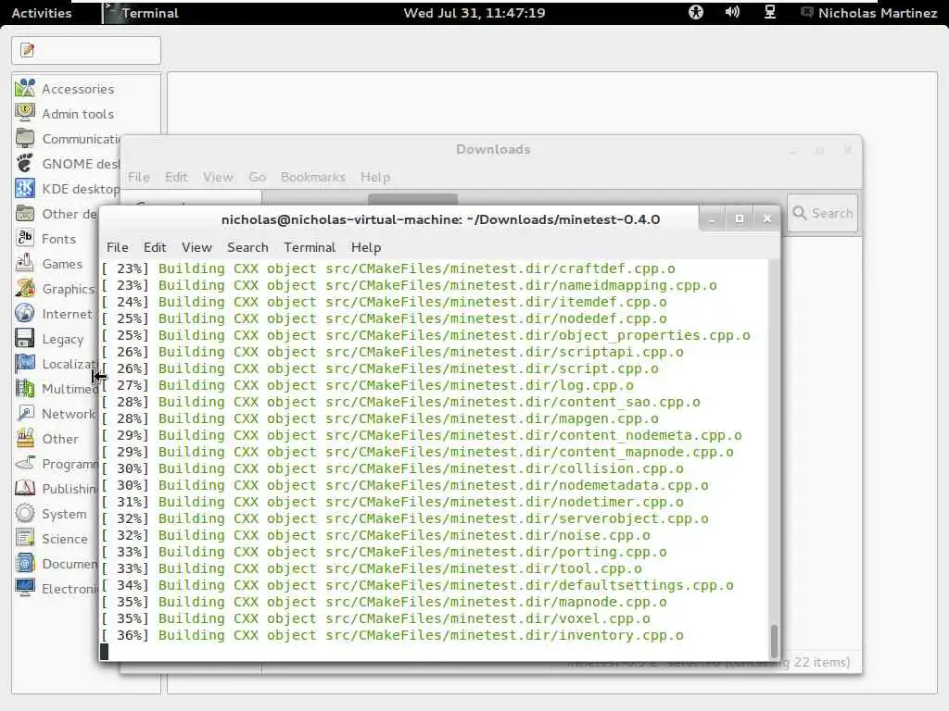The width and height of the screenshot is (949, 711).
Task: Click the terminal window title bar
Action: click(440, 219)
